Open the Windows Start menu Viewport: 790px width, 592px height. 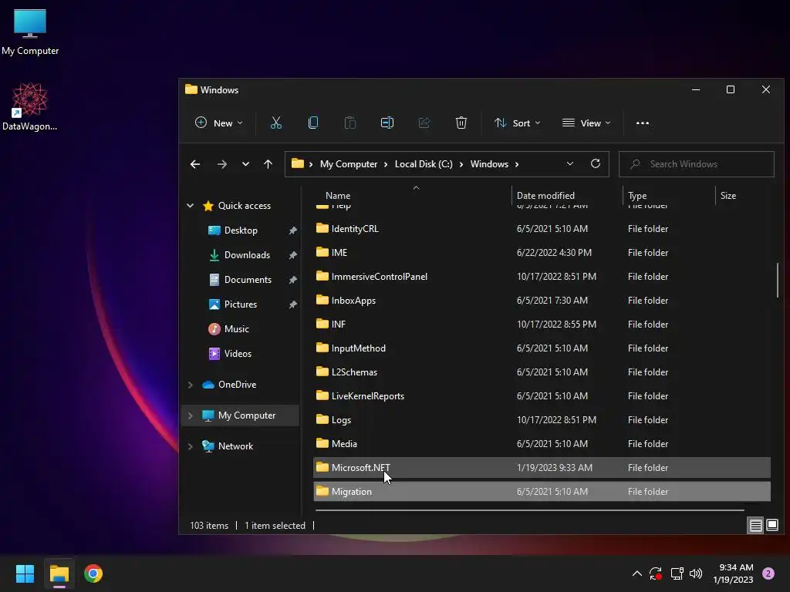(x=25, y=573)
